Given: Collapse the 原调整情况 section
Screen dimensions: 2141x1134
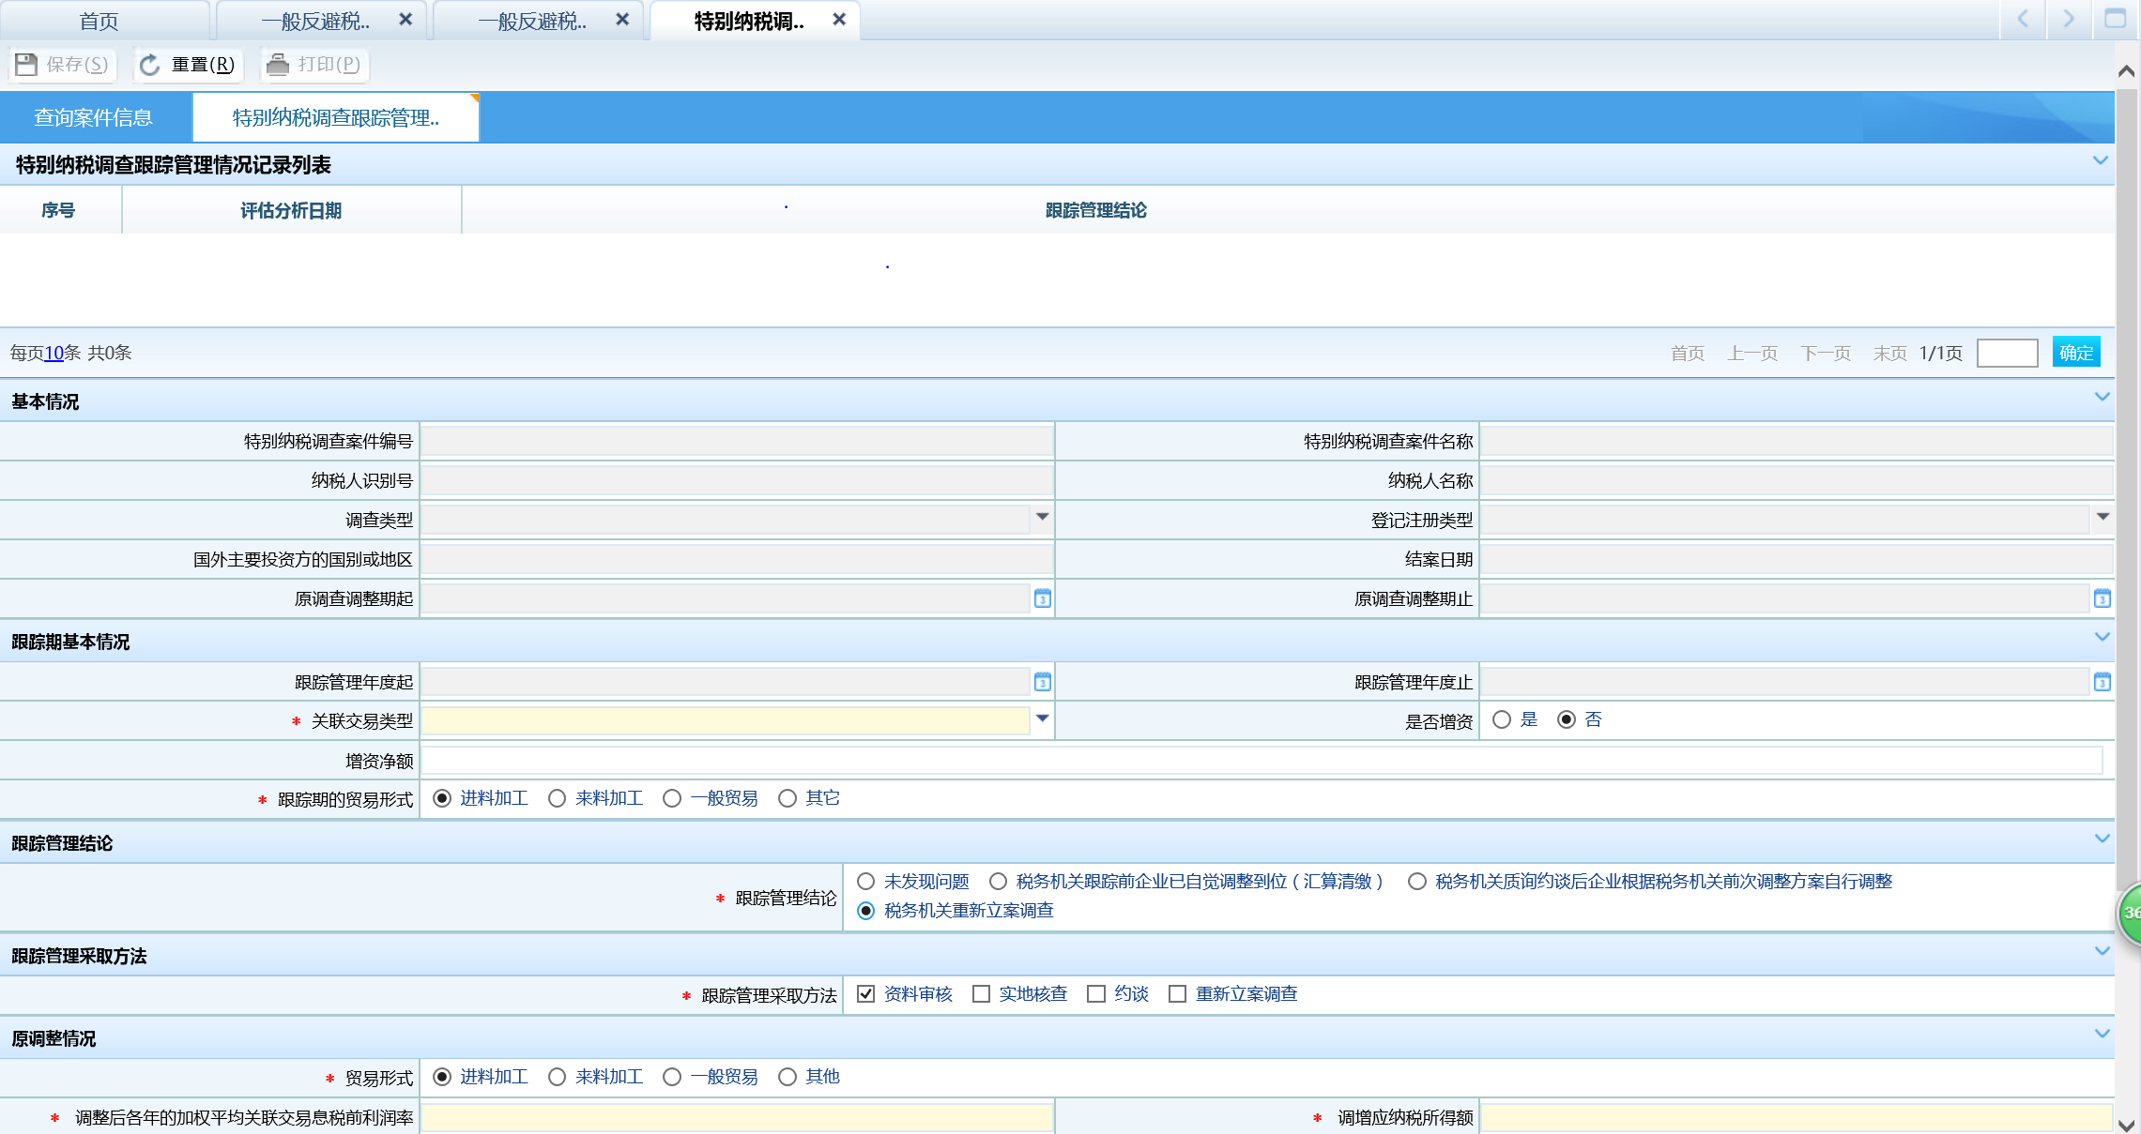Looking at the screenshot, I should click(x=2101, y=1035).
